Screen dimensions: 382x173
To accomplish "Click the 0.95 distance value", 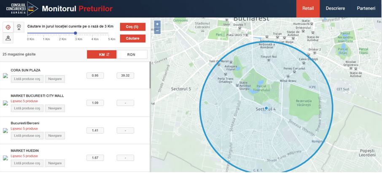I will click(95, 76).
